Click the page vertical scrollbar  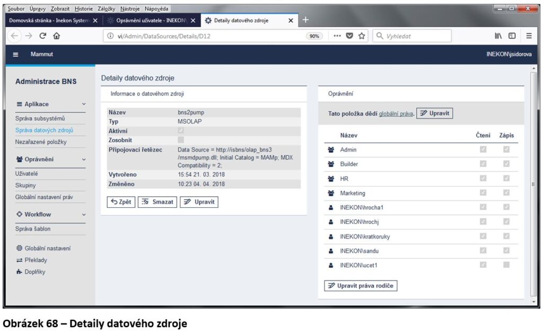533,183
